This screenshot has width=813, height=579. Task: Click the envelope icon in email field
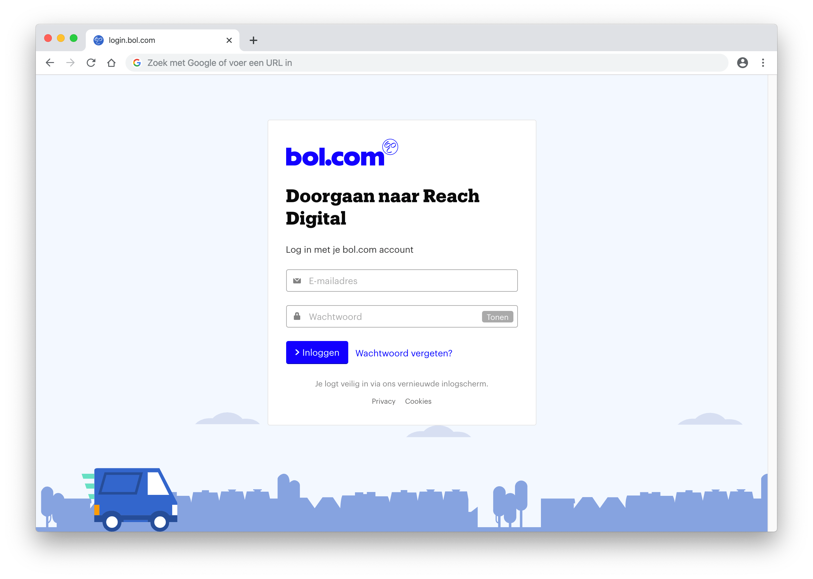(297, 281)
